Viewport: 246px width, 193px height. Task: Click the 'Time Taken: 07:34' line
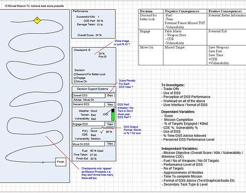[x=85, y=155]
